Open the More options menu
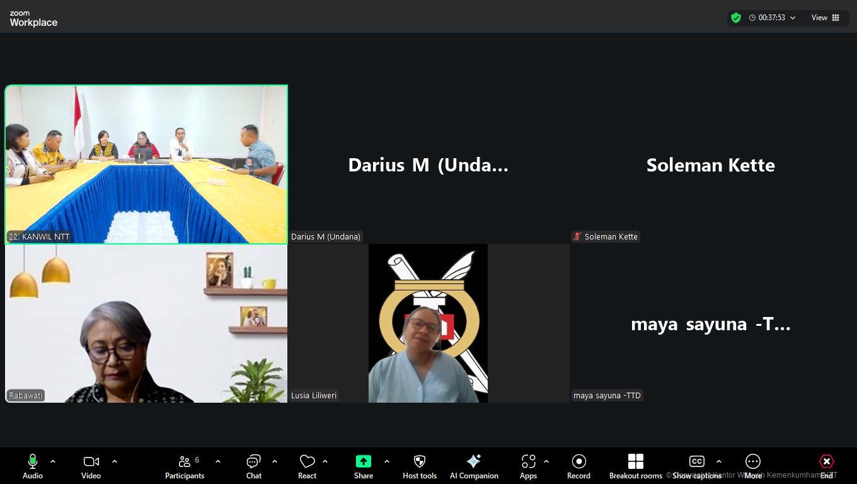 [752, 466]
